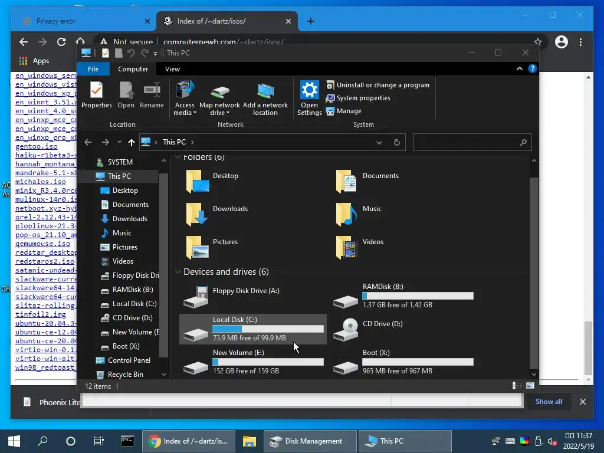Select Floppy Disk Drive (A:)
This screenshot has width=604, height=453.
pyautogui.click(x=252, y=296)
